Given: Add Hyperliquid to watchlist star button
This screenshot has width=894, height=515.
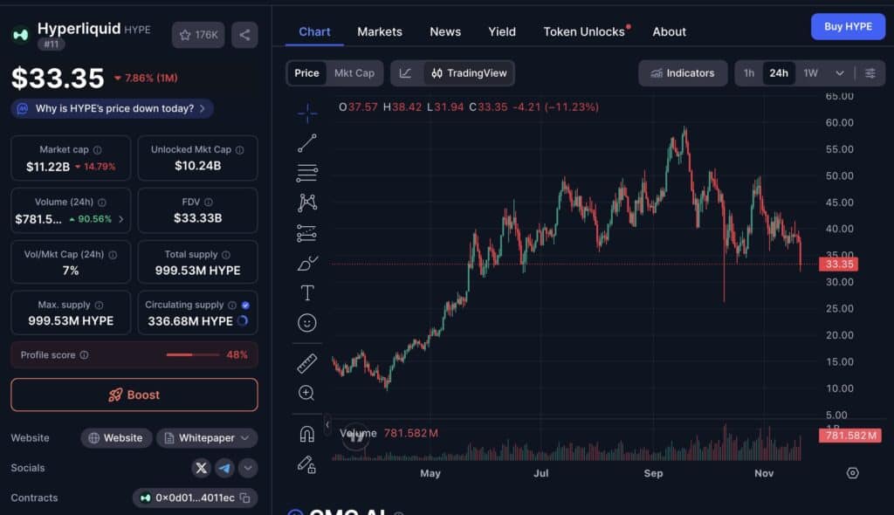Looking at the screenshot, I should 198,35.
